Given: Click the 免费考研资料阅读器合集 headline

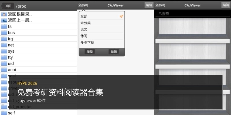Looking at the screenshot, I should point(60,92).
